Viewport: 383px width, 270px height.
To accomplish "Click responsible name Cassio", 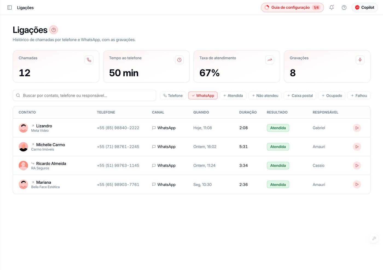I will click(x=318, y=166).
